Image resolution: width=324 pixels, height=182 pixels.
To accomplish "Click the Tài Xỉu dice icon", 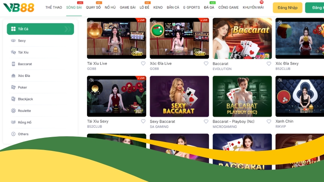I will [13, 52].
